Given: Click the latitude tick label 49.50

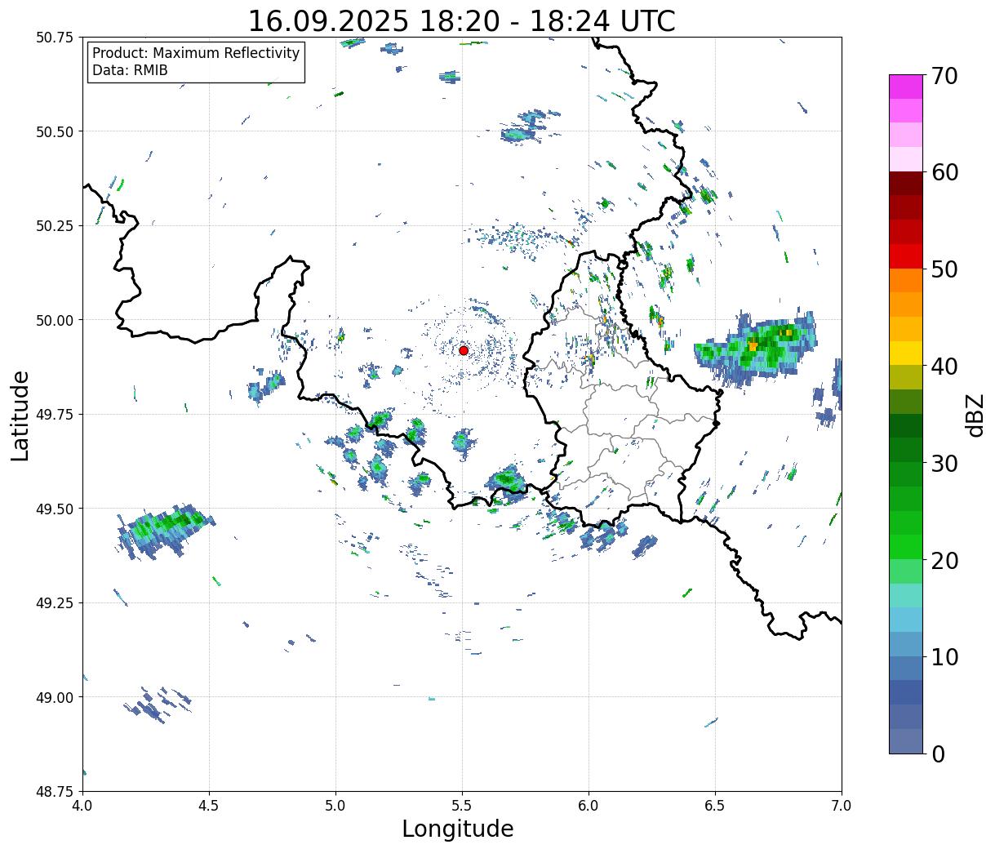Looking at the screenshot, I should click(x=55, y=509).
